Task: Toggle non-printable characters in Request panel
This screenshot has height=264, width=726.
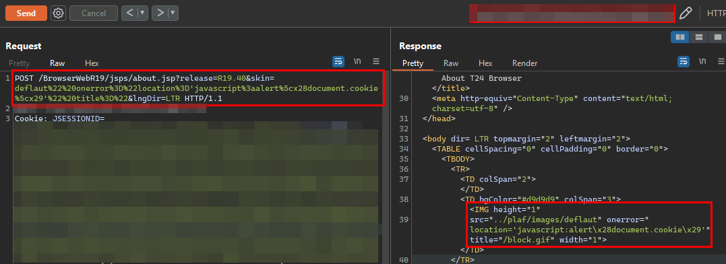Action: (357, 61)
